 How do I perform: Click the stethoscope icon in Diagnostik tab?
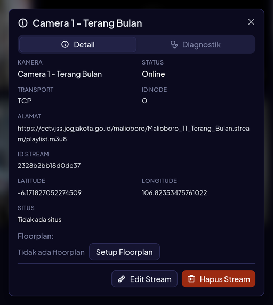(x=174, y=45)
